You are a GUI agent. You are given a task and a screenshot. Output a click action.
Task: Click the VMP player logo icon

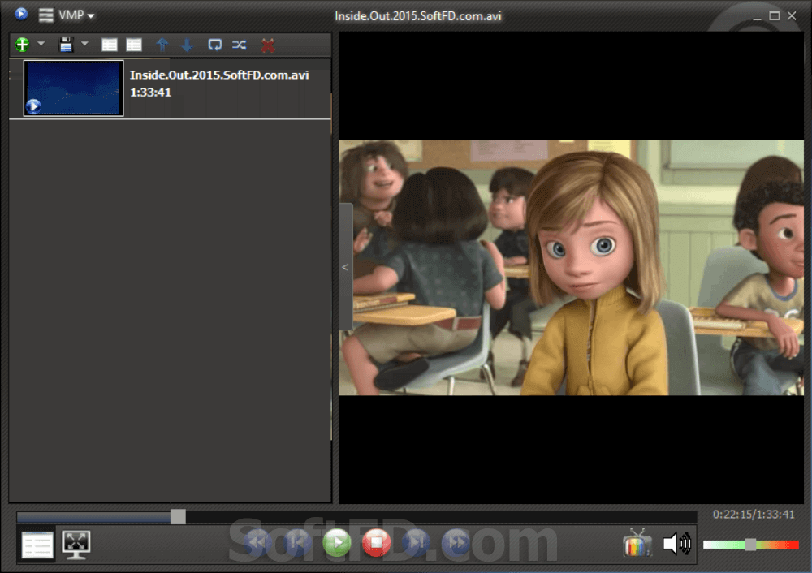(21, 15)
